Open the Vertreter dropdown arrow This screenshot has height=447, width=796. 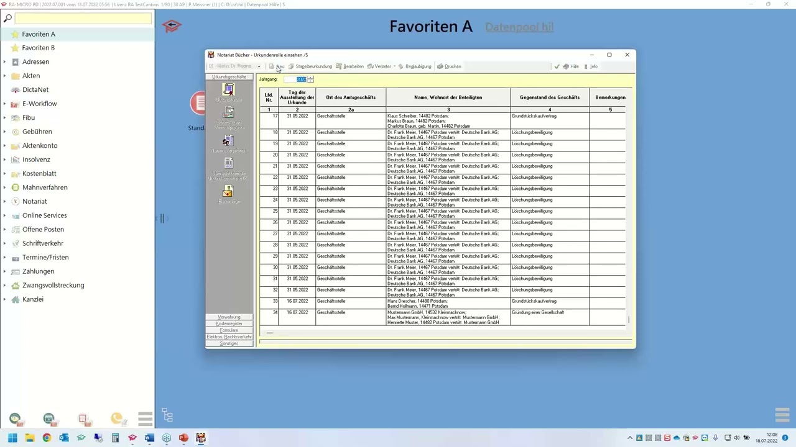394,66
